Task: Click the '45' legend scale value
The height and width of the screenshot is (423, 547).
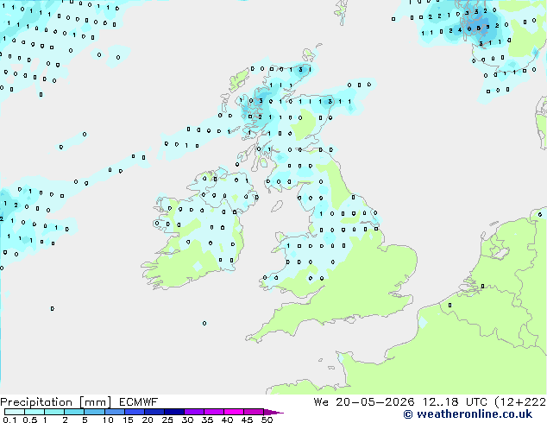Action: (247, 420)
